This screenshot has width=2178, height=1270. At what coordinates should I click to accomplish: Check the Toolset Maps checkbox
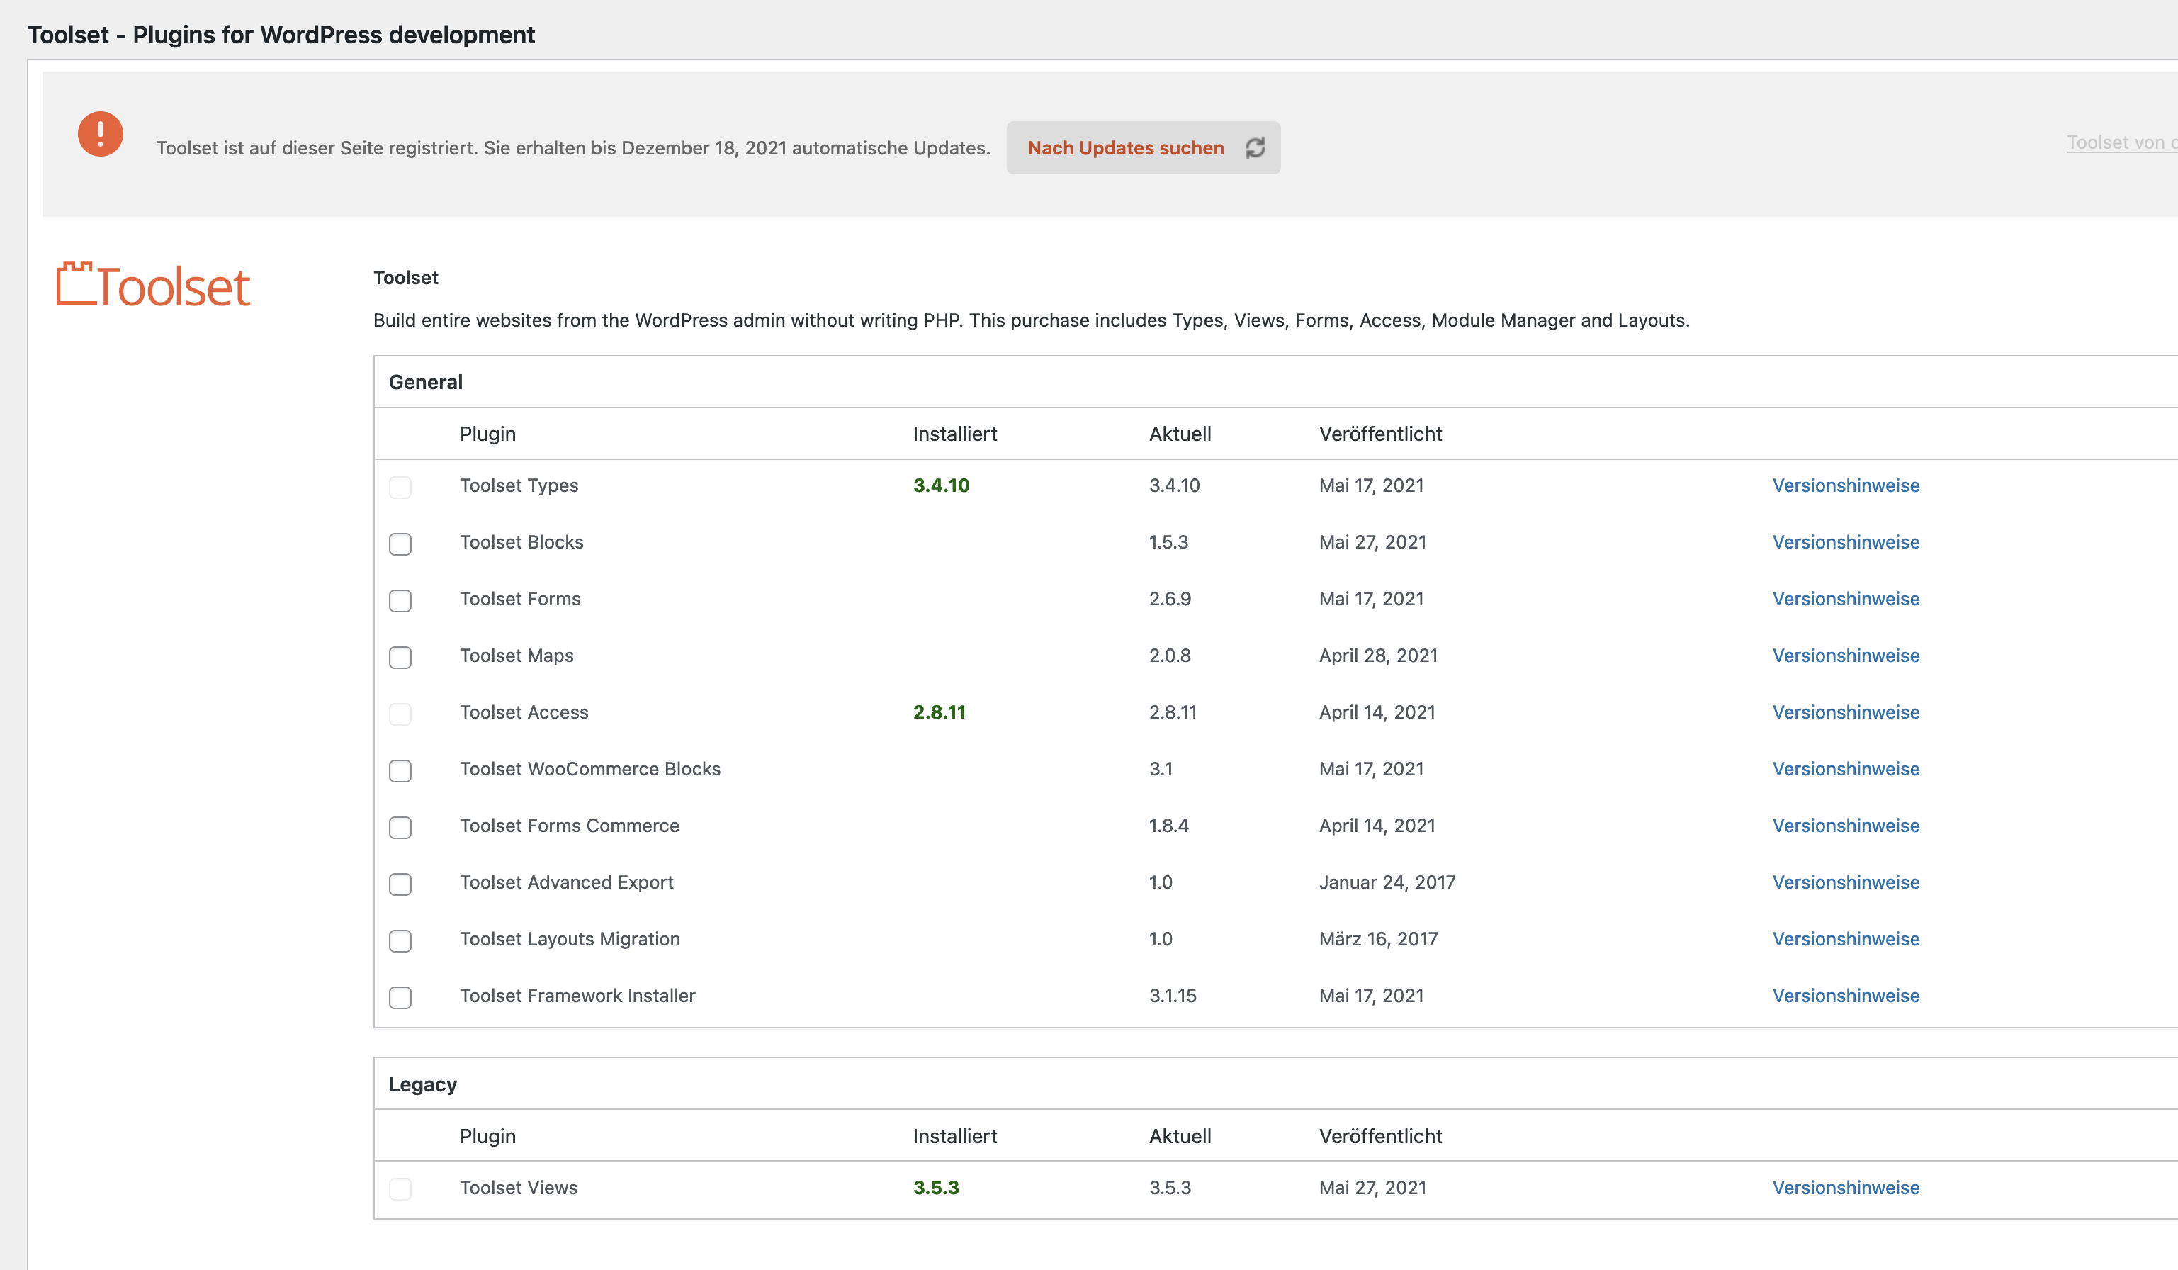click(x=400, y=657)
